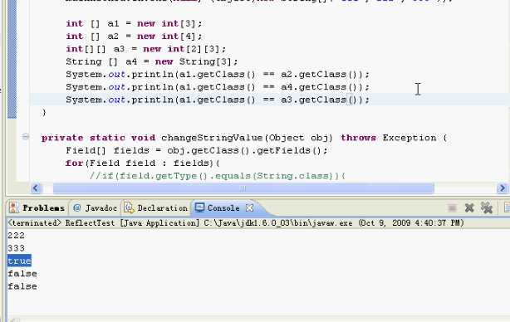The height and width of the screenshot is (322, 510).
Task: Click the println comparing a1 and a3 classes
Action: click(x=218, y=100)
